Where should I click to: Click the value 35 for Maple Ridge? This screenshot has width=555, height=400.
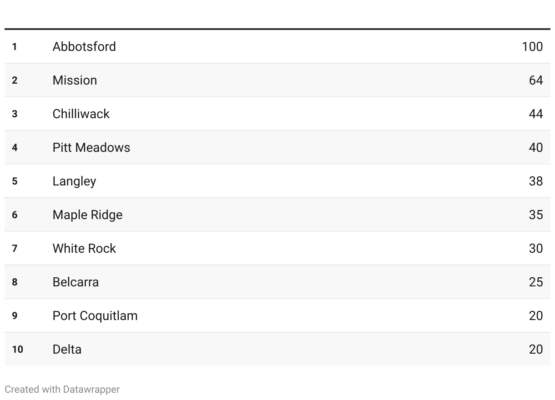pyautogui.click(x=536, y=215)
